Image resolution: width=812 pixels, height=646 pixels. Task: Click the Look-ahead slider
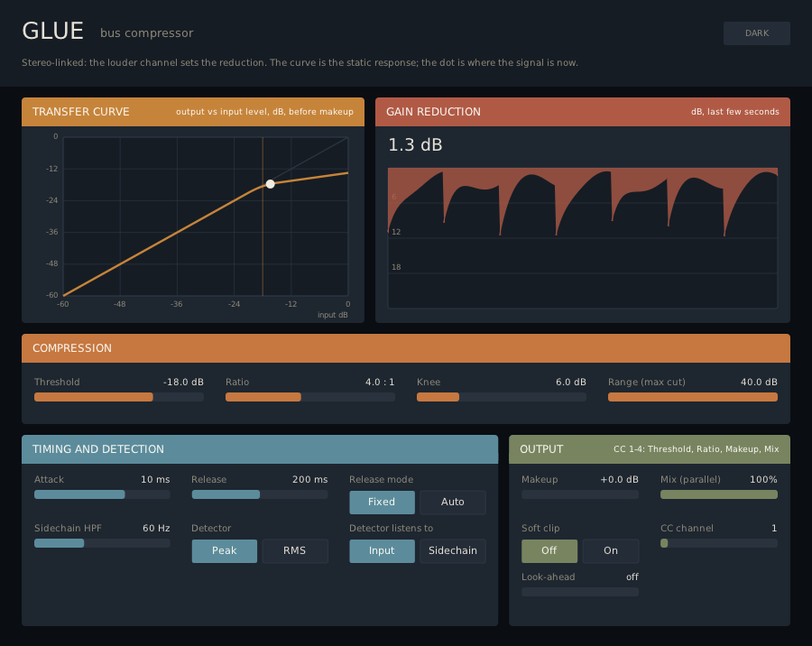point(580,592)
